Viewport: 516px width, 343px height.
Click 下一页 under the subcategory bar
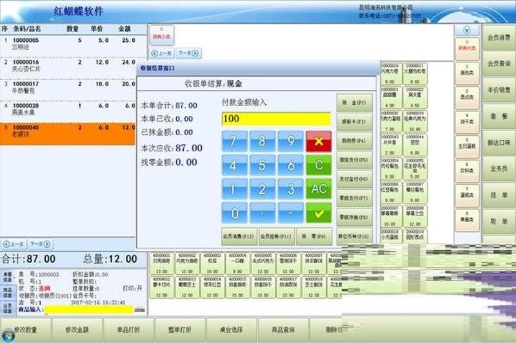(188, 53)
